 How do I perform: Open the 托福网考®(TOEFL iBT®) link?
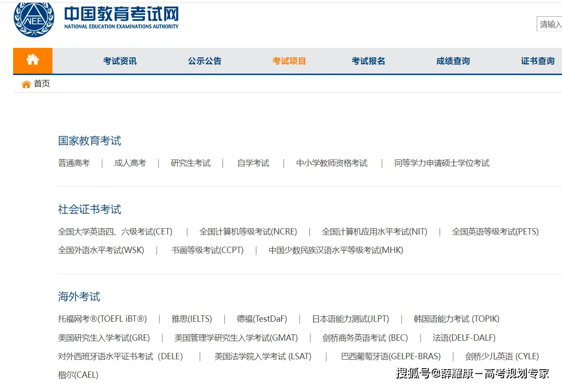102,319
